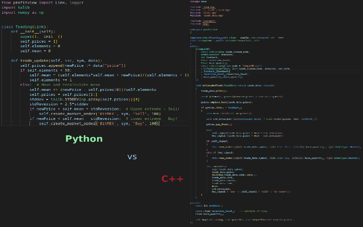363x227 pixels.
Task: Click the 'self.prices = self.prices[1:]' line
Action: 64,94
